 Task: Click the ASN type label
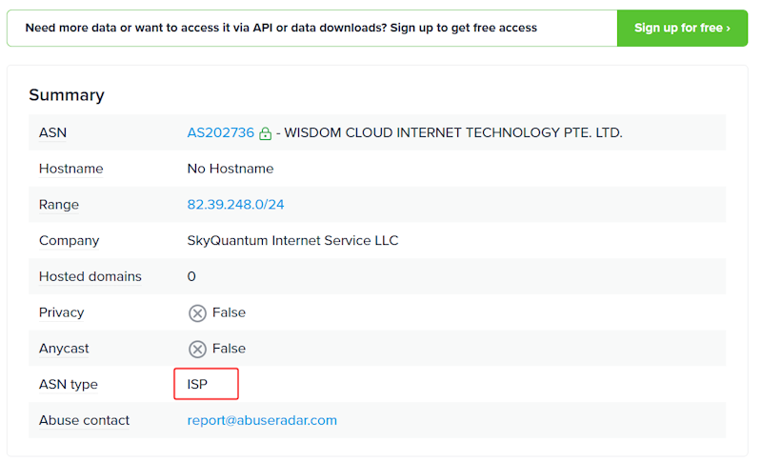[x=68, y=385]
